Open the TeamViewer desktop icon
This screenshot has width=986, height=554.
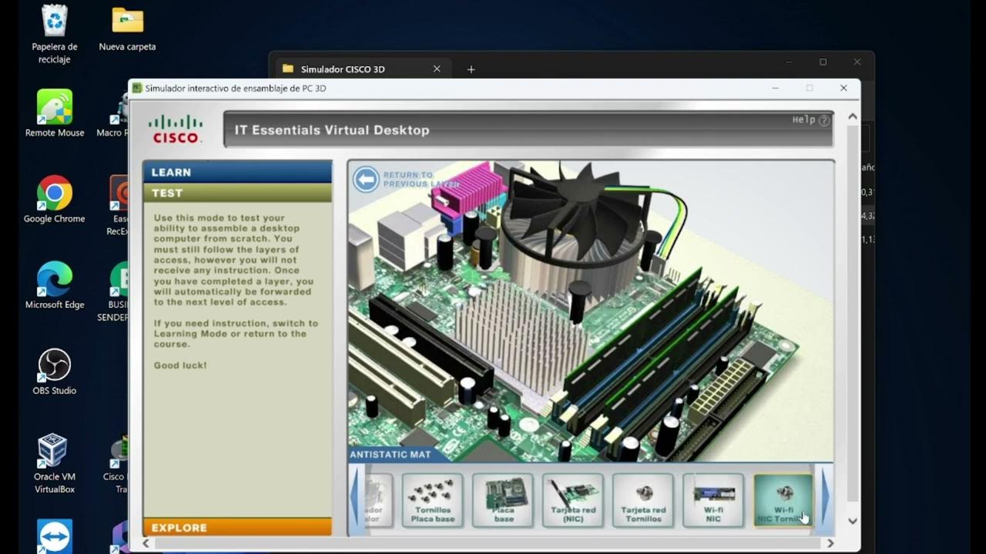coord(55,536)
